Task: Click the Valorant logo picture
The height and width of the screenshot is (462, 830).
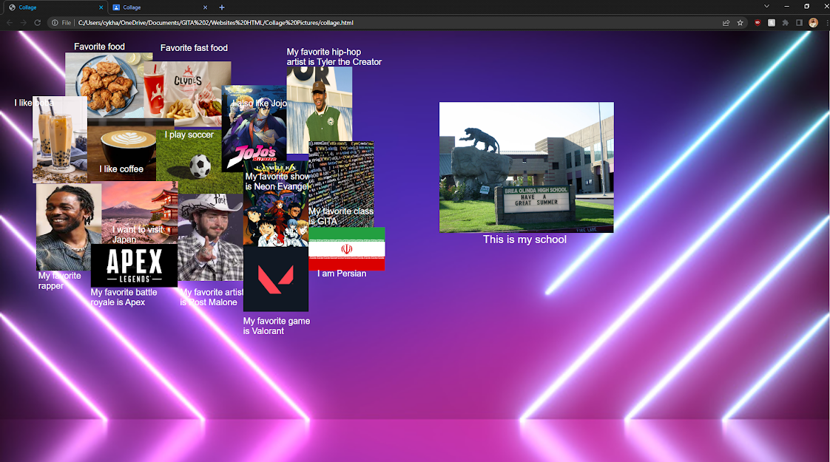Action: point(276,279)
